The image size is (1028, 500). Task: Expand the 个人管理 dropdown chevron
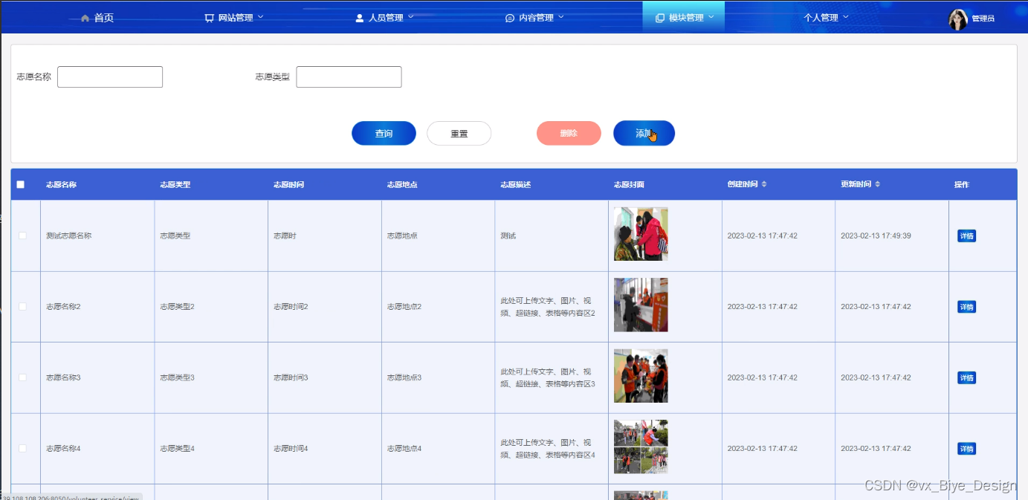845,16
